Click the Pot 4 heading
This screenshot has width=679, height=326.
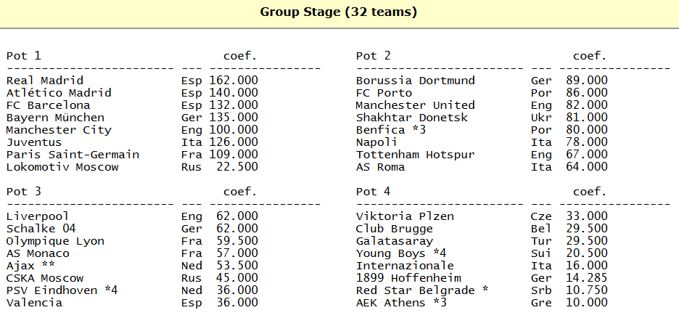point(374,192)
